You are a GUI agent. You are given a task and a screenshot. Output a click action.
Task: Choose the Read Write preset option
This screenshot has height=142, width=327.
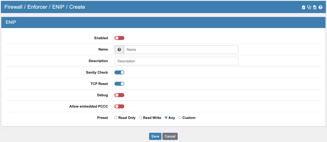click(141, 118)
